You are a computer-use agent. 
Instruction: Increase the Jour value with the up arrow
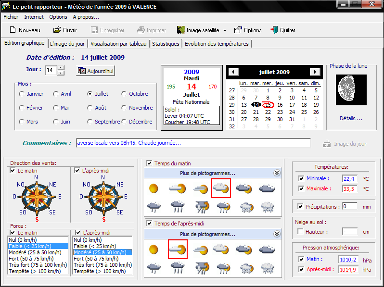click(x=61, y=68)
